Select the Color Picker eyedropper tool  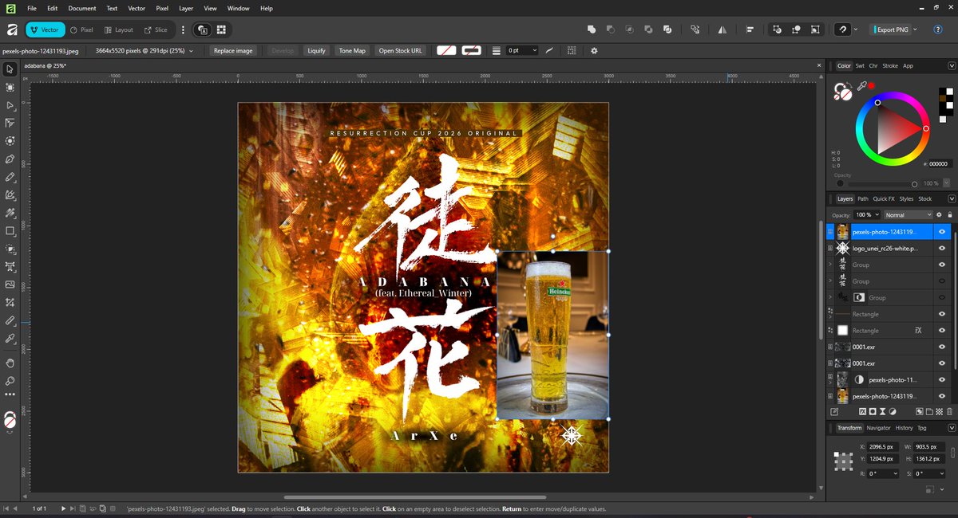10,338
